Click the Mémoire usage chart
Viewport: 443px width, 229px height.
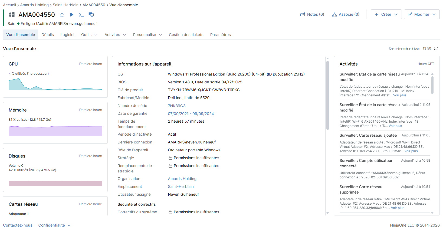coord(55,131)
